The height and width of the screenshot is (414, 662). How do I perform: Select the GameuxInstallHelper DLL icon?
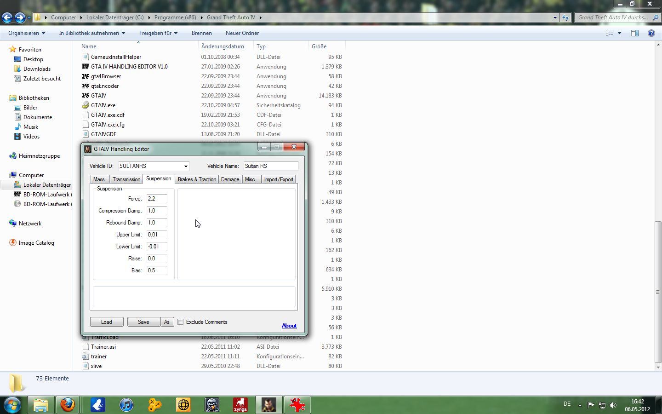coord(86,57)
